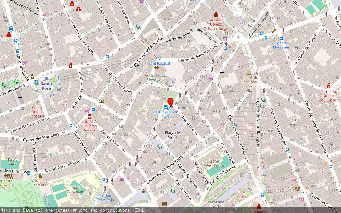Click the internet café @ icon
This screenshot has width=341, height=213.
click(298, 188)
